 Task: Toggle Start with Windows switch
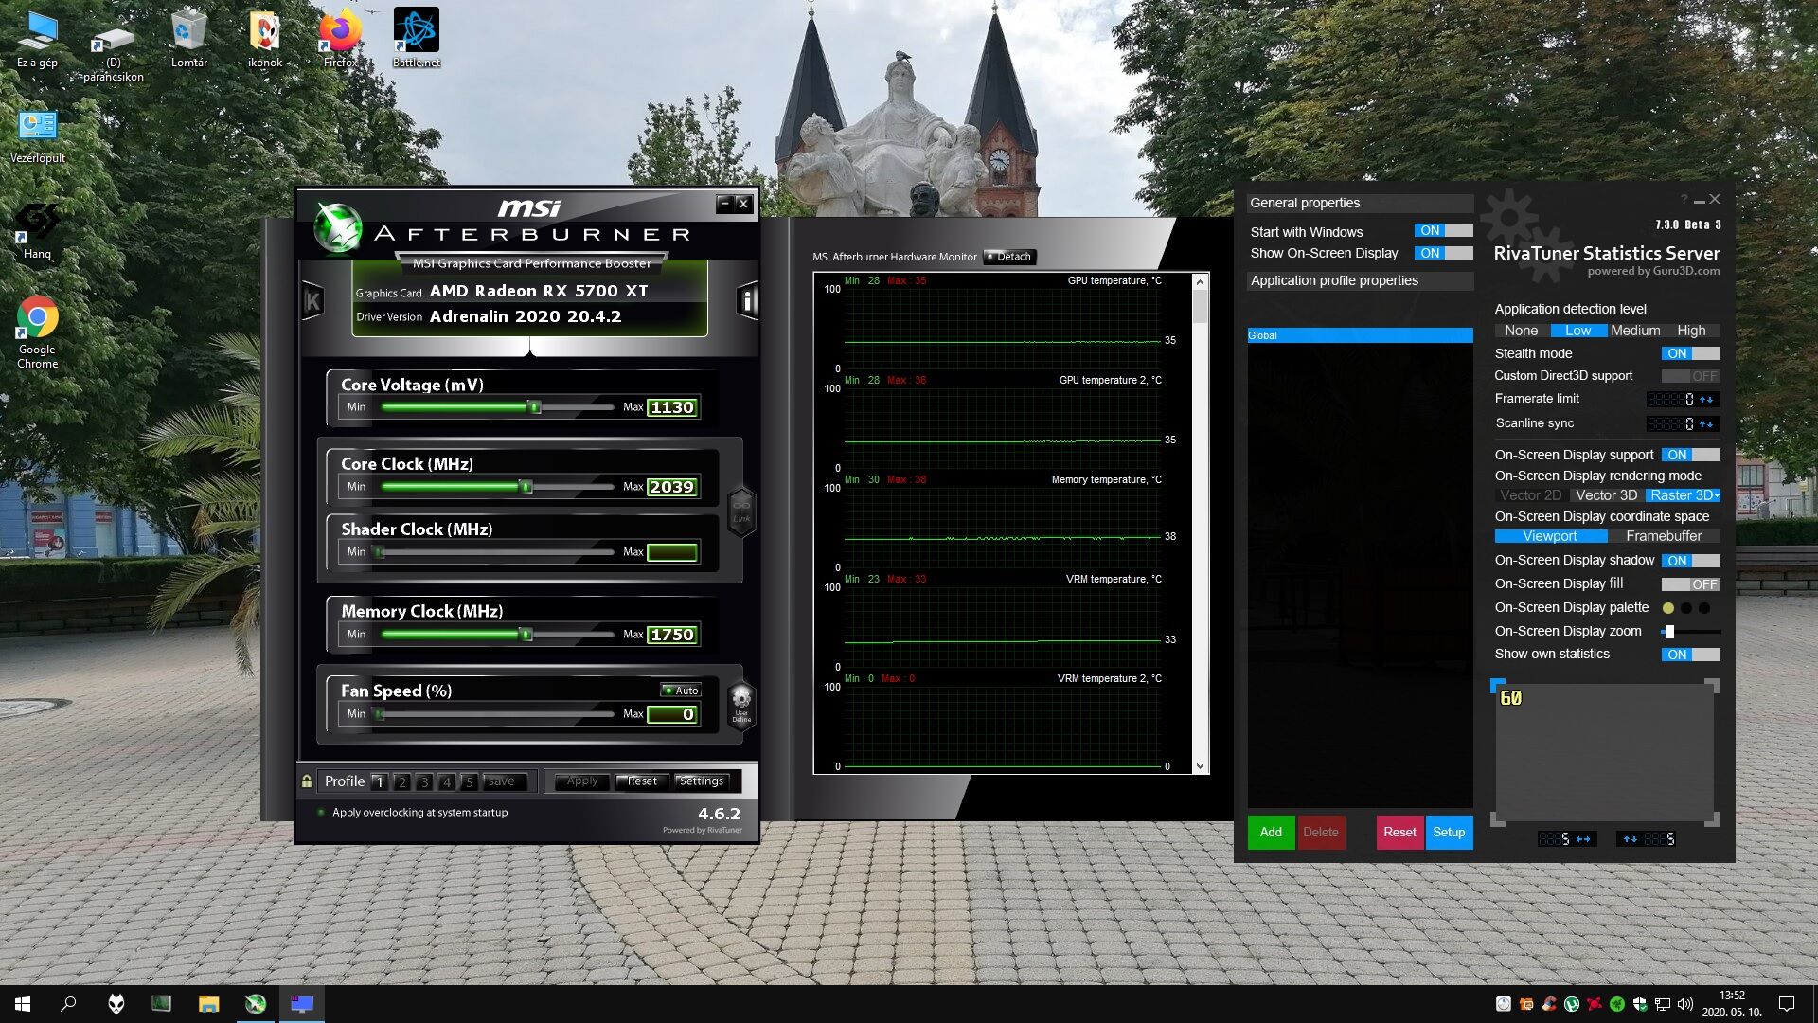tap(1444, 230)
